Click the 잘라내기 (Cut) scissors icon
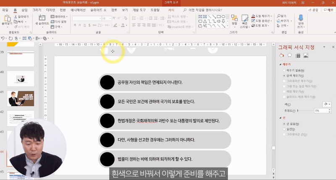Screen dimensions: 336x180 click(x=16, y=16)
